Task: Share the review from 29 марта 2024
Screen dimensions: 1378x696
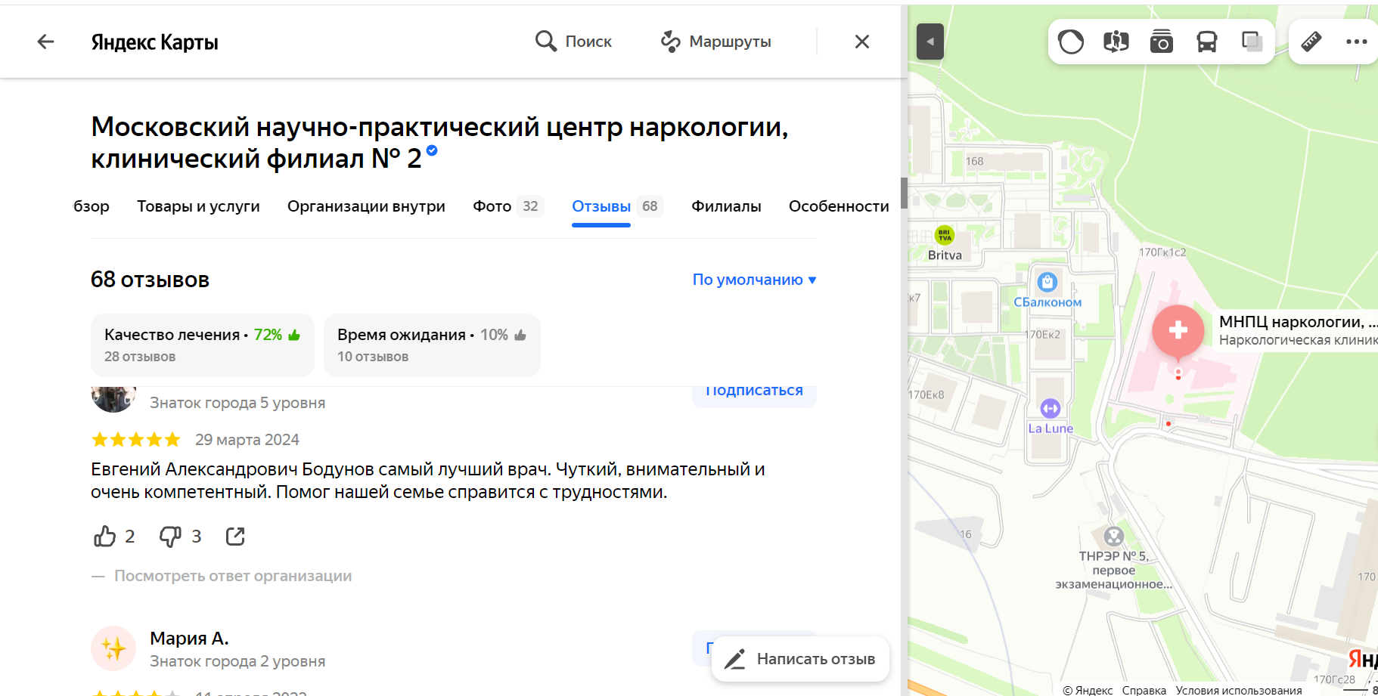Action: [235, 537]
